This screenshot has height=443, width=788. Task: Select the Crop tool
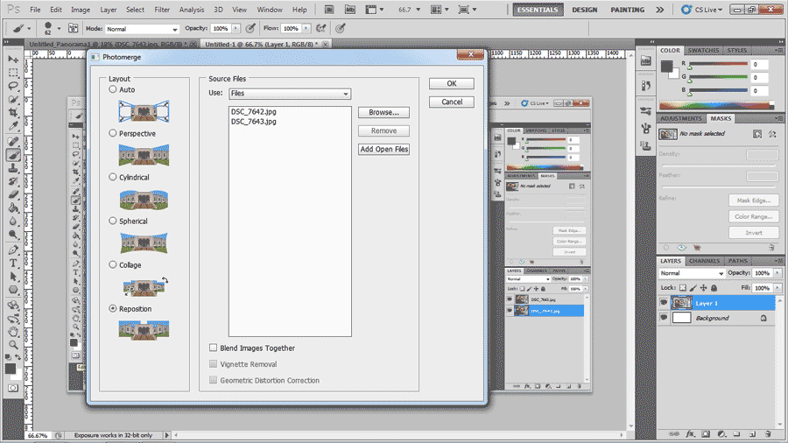point(13,113)
